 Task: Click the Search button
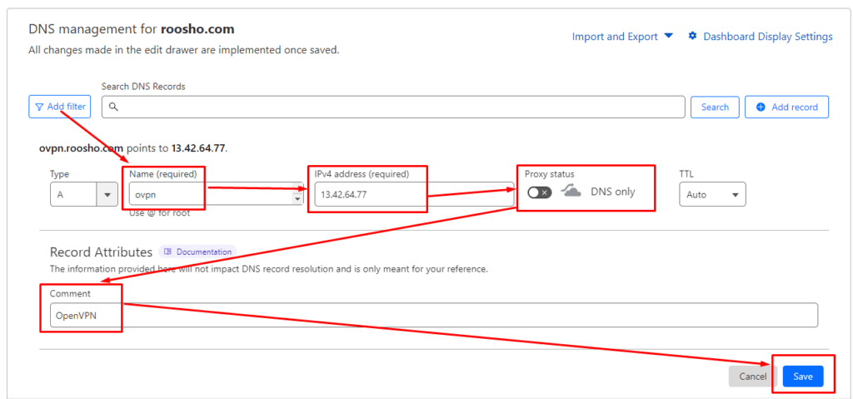click(x=715, y=107)
